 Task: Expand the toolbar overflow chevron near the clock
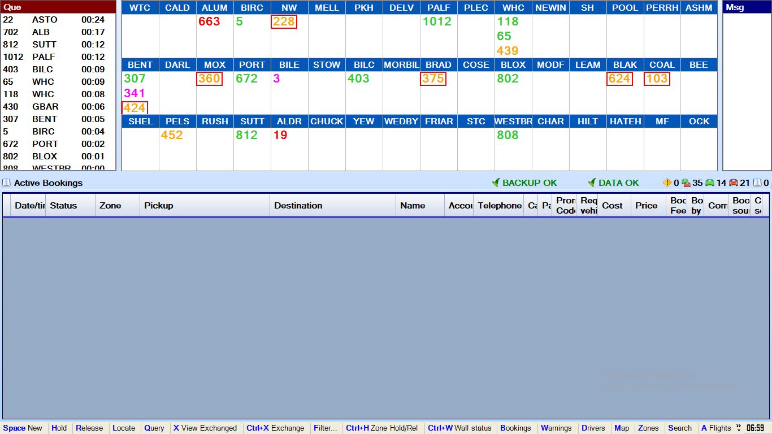click(x=738, y=428)
